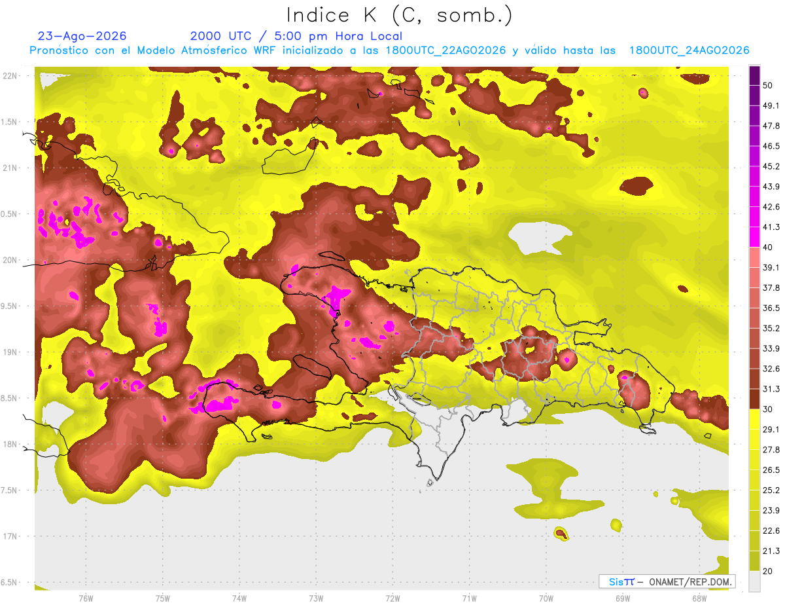The height and width of the screenshot is (607, 785).
Task: Click the "76W" longitude label
Action: coord(86,598)
